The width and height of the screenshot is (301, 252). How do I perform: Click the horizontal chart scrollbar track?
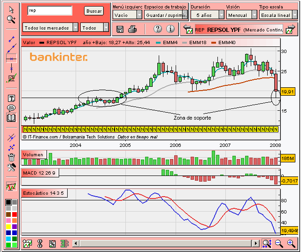166,244
